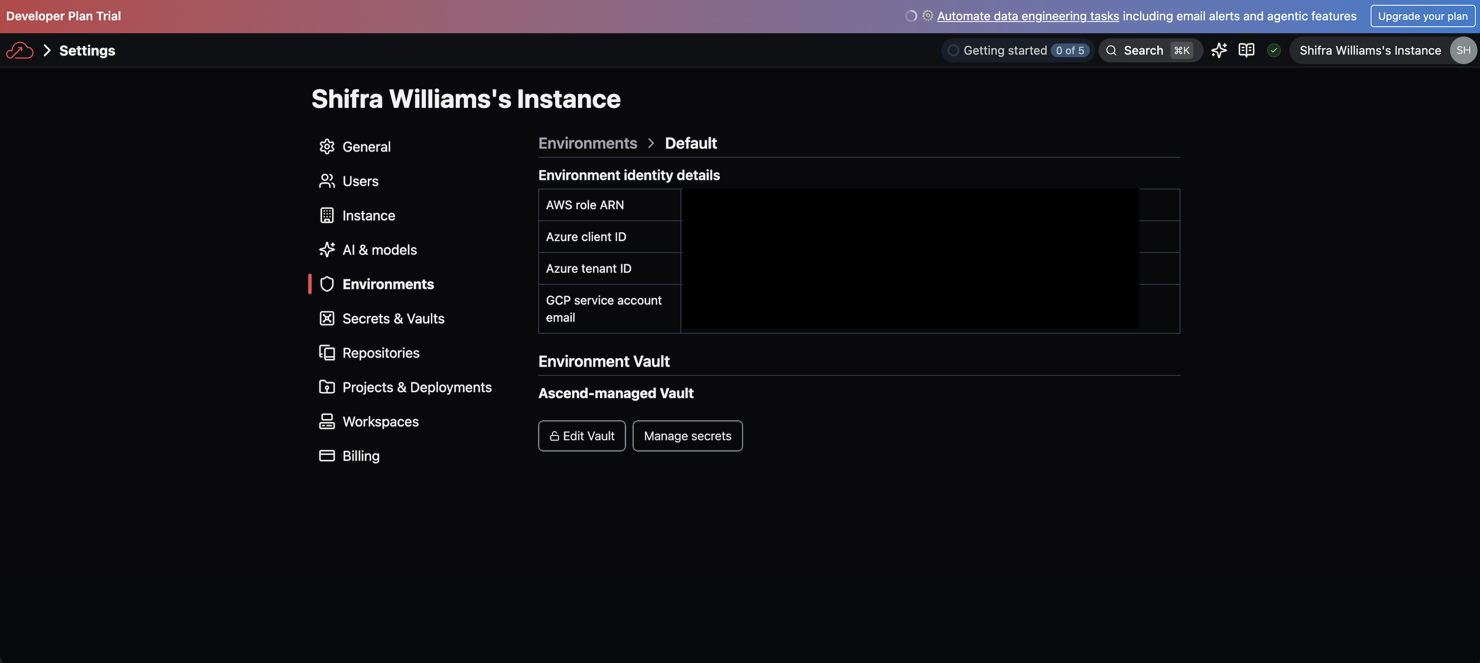Select Workspaces in settings sidebar
1480x663 pixels.
tap(381, 422)
